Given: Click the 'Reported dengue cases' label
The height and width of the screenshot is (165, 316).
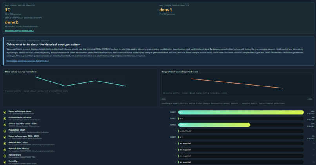Looking at the screenshot, I should pyautogui.click(x=20, y=111).
